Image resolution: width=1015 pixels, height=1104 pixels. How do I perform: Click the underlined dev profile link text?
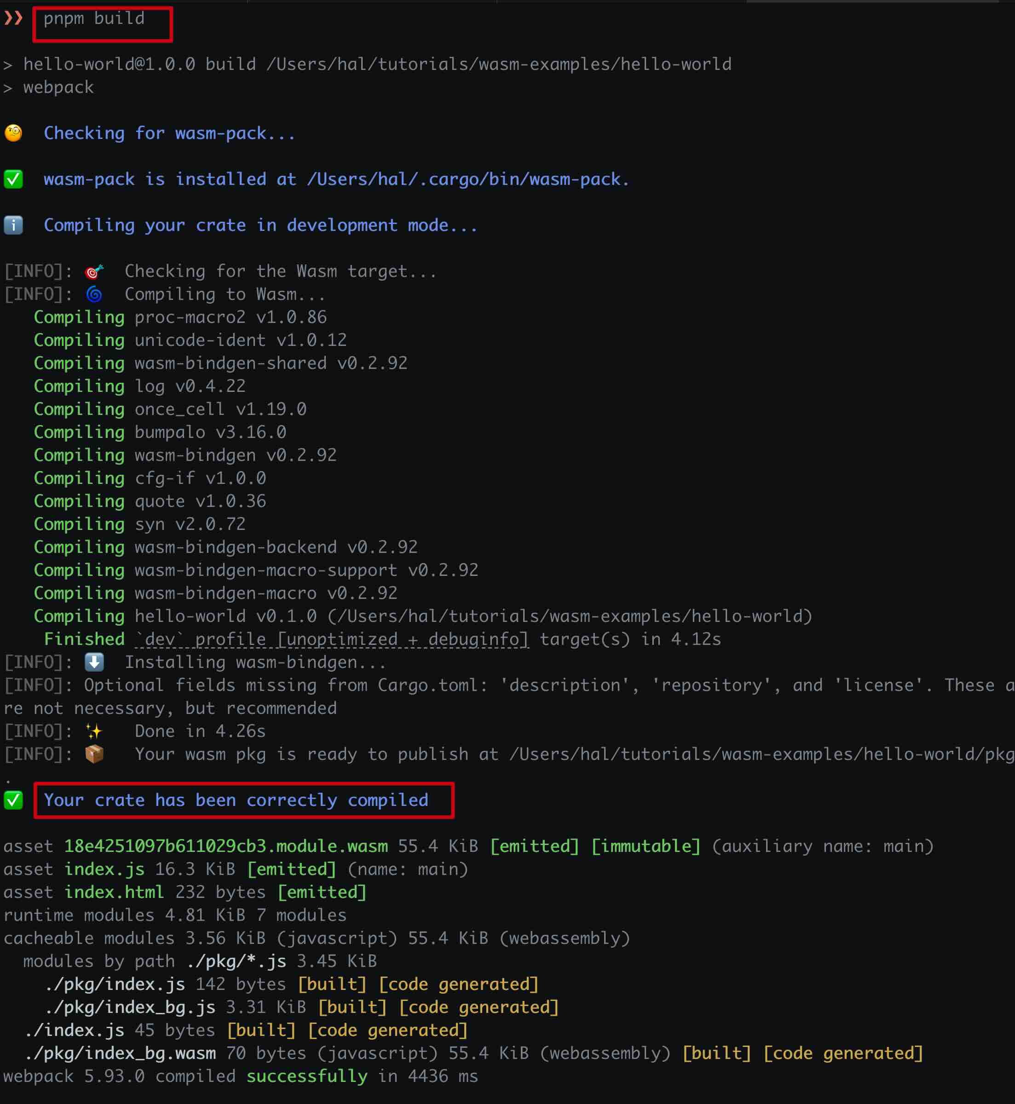point(332,639)
